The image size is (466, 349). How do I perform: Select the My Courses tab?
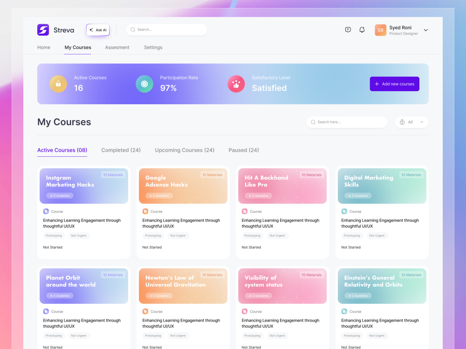pos(78,47)
